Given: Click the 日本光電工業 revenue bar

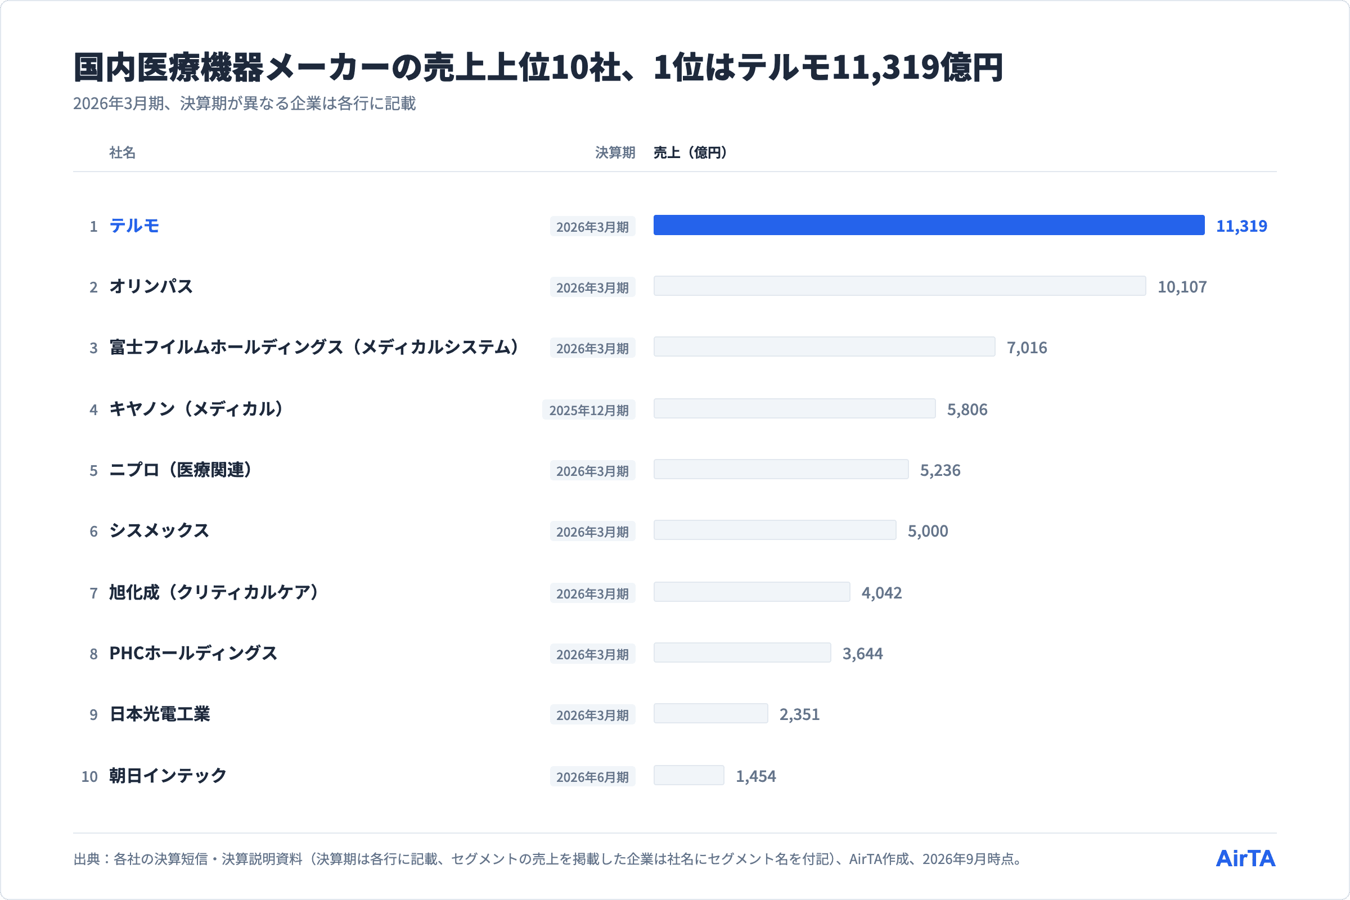Looking at the screenshot, I should click(x=710, y=713).
